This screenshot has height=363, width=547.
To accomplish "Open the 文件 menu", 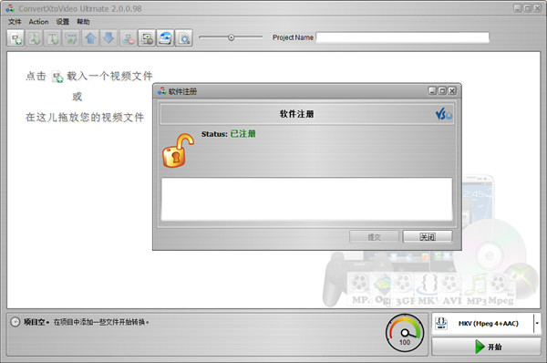I will click(15, 22).
